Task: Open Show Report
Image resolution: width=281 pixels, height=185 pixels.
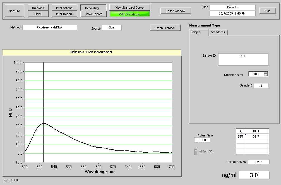Action: tap(93, 14)
